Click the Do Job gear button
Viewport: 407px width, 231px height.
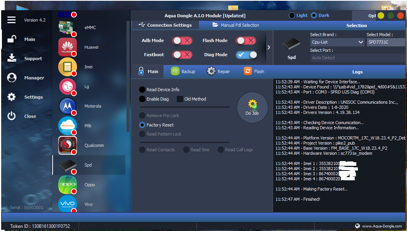pyautogui.click(x=252, y=108)
